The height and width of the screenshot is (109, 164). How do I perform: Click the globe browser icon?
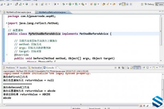click(27, 4)
